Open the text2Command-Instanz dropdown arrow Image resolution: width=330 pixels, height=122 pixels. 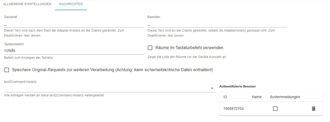point(212,88)
